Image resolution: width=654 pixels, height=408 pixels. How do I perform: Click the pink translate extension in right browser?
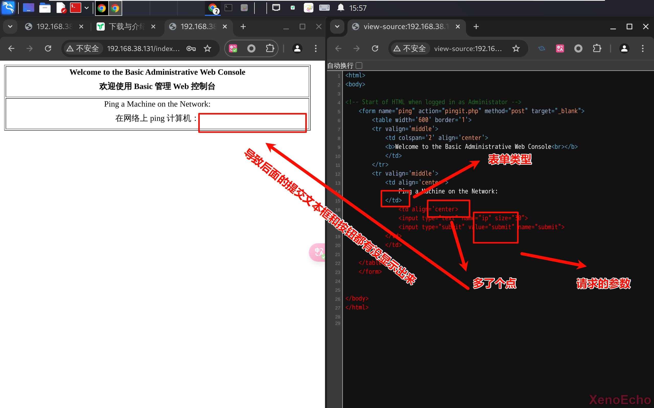(x=560, y=48)
